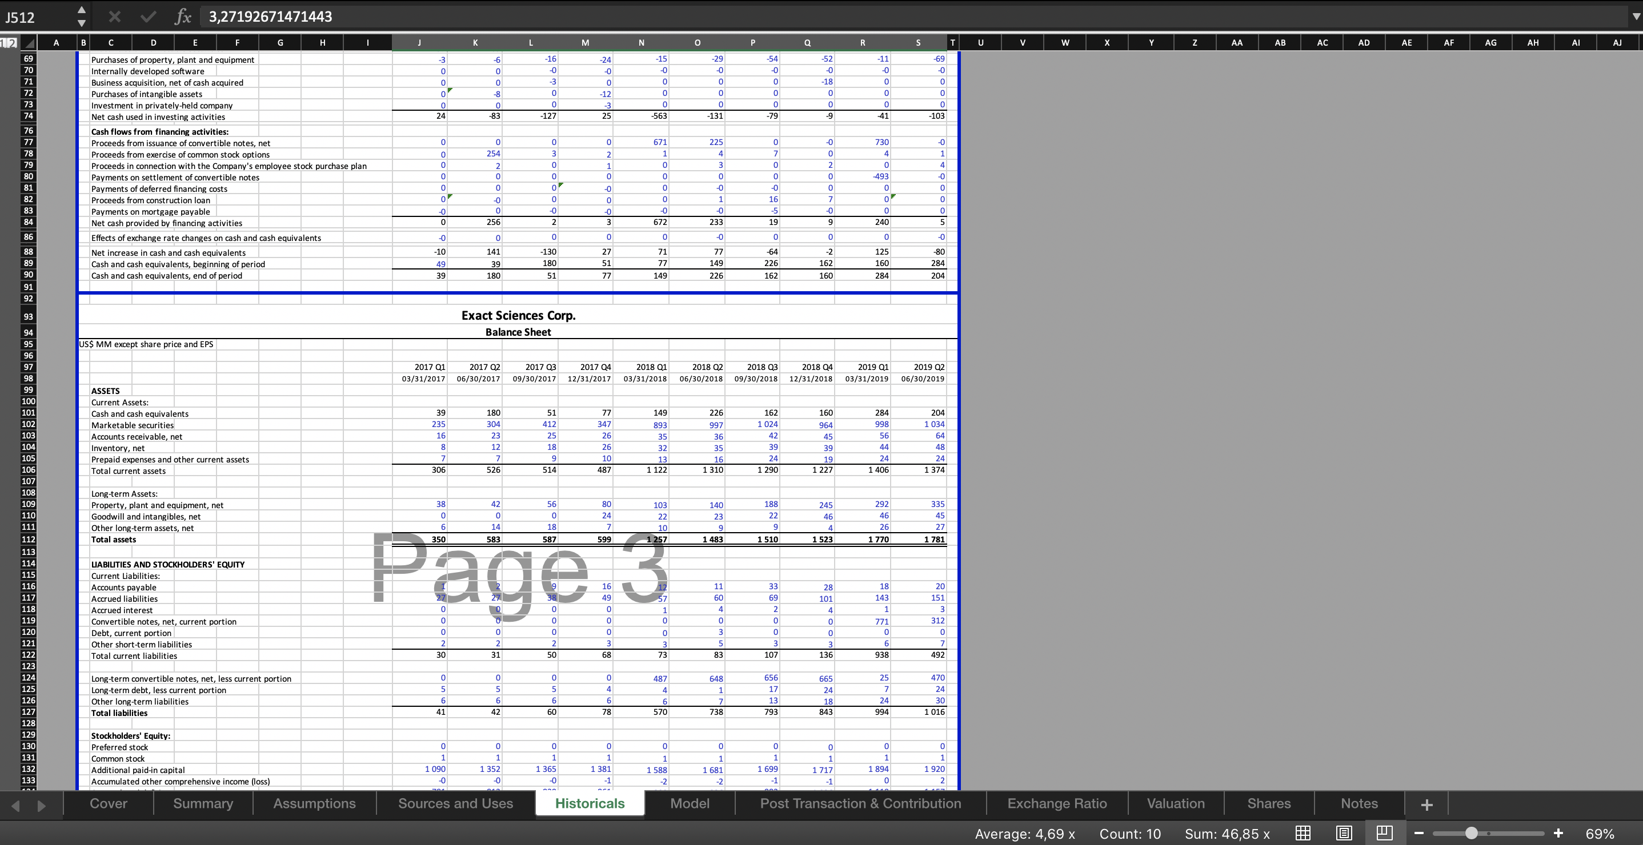Switch to Normal view icon
The width and height of the screenshot is (1643, 845).
[1303, 833]
